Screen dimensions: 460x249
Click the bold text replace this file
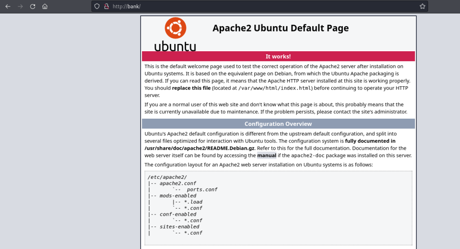(x=191, y=88)
